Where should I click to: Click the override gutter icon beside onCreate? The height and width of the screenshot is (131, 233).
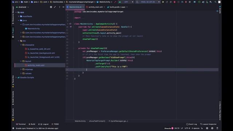click(x=71, y=27)
